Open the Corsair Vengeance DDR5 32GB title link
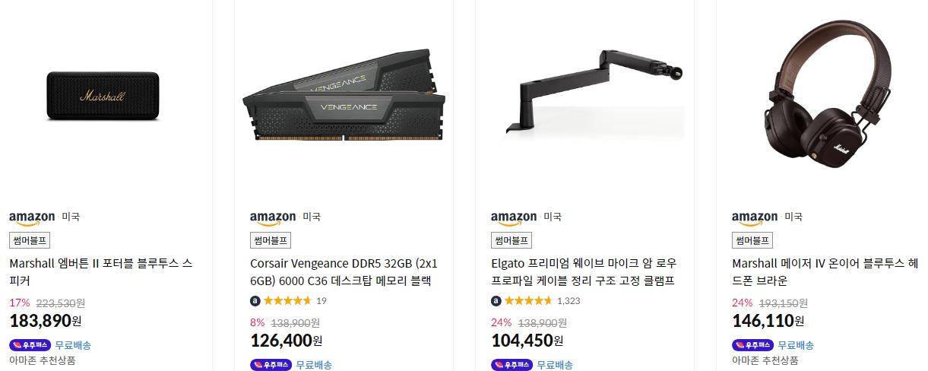The width and height of the screenshot is (928, 371). (344, 272)
